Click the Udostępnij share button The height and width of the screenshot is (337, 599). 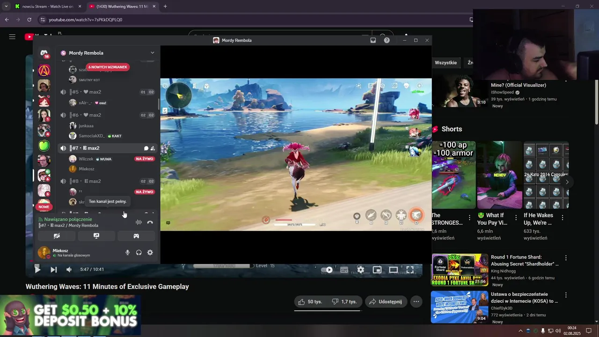click(x=386, y=302)
